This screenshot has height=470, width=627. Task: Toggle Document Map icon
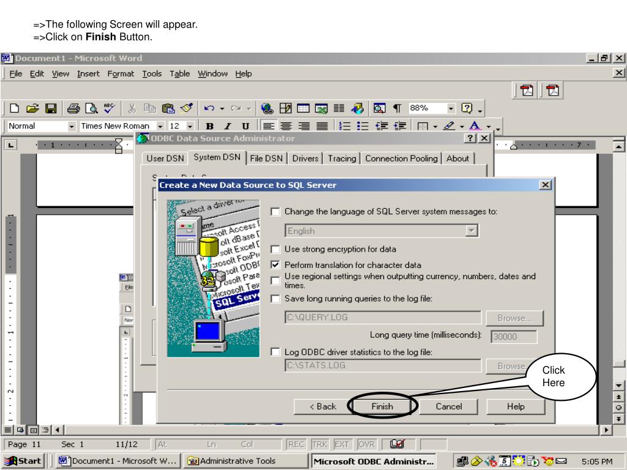[380, 108]
